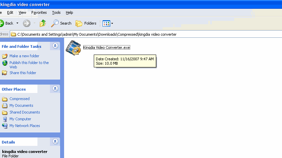Click the File Folder type label
282x158 pixels.
(10, 156)
